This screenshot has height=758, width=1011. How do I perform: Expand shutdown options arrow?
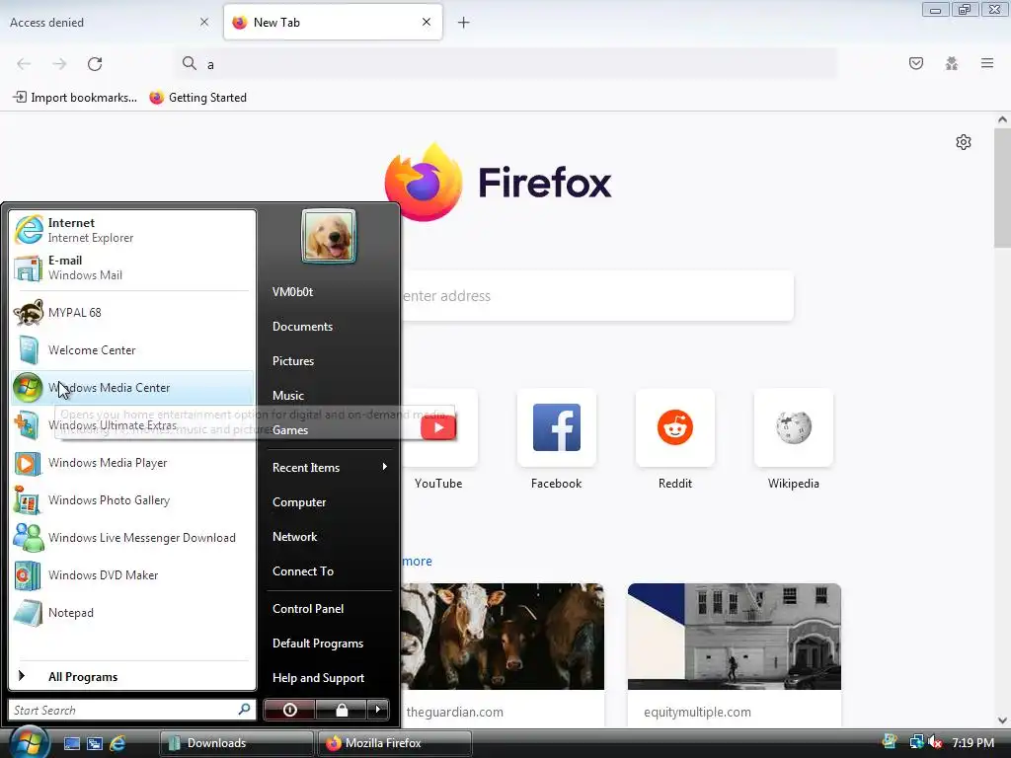tap(378, 710)
